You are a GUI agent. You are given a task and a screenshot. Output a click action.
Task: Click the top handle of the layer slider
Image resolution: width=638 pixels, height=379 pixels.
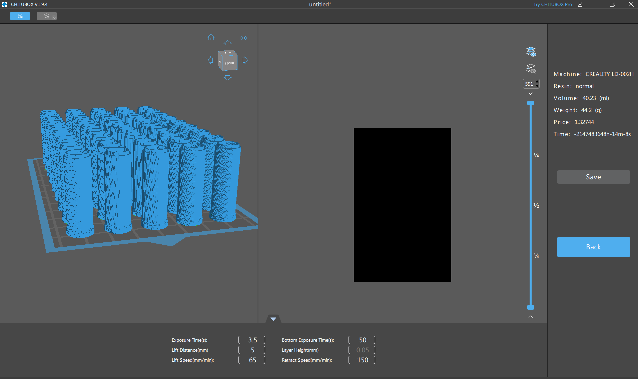[x=531, y=103]
